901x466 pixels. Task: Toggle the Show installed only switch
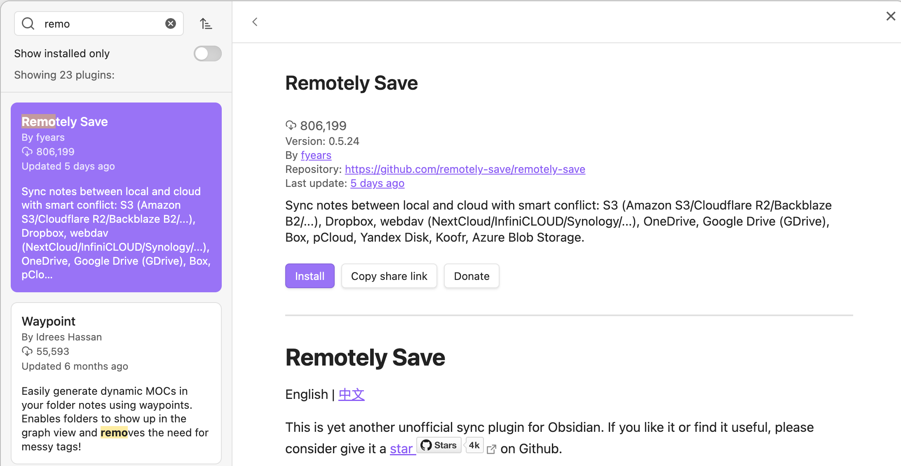(208, 53)
